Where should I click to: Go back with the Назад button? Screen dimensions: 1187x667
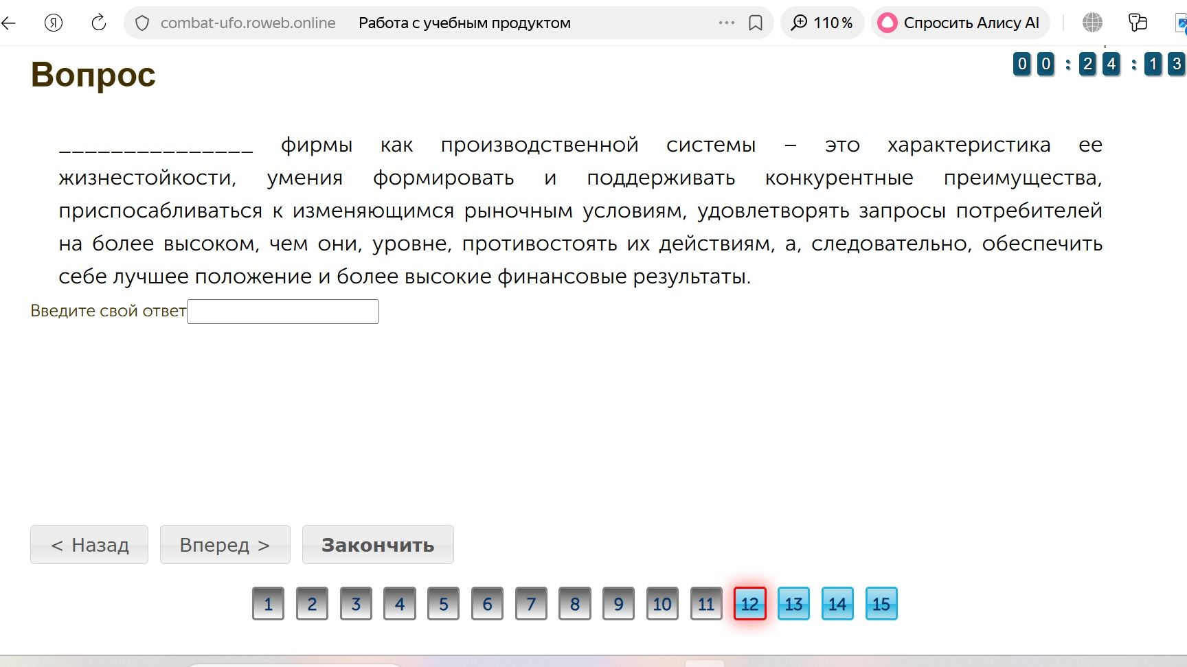(89, 545)
